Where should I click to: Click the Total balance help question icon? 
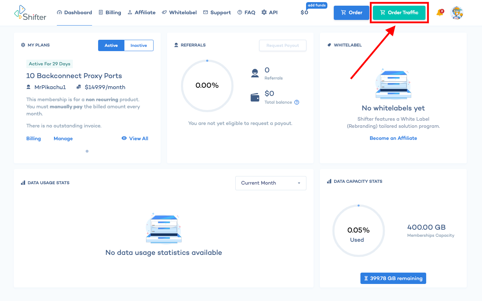pos(297,102)
